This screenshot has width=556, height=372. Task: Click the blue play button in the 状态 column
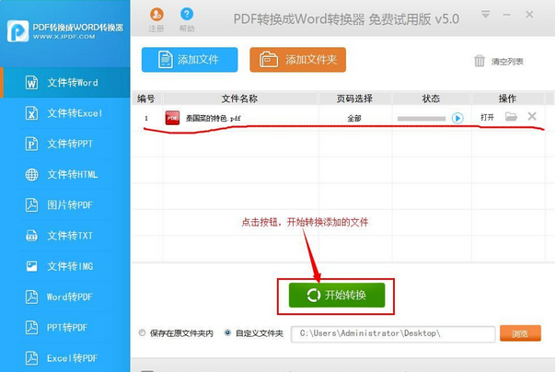click(x=458, y=118)
